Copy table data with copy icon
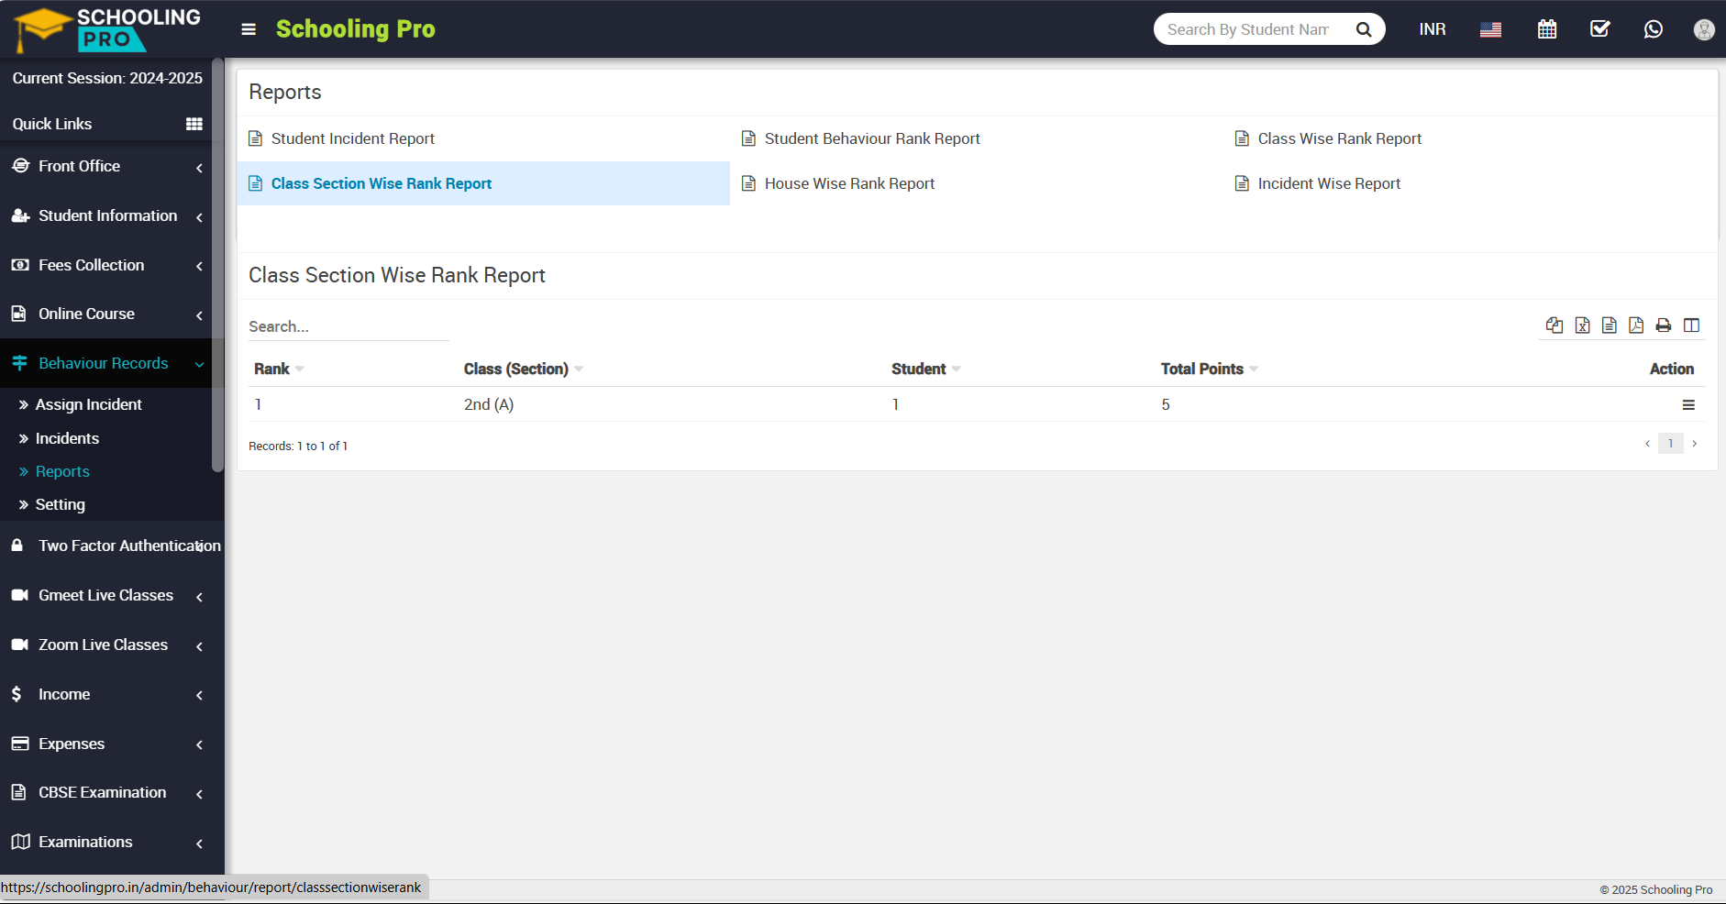 [x=1555, y=325]
